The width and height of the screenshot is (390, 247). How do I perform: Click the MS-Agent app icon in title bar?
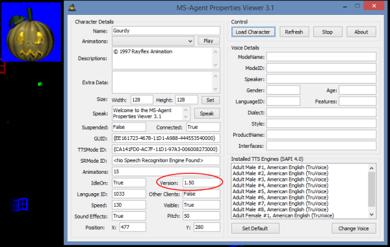(x=72, y=8)
